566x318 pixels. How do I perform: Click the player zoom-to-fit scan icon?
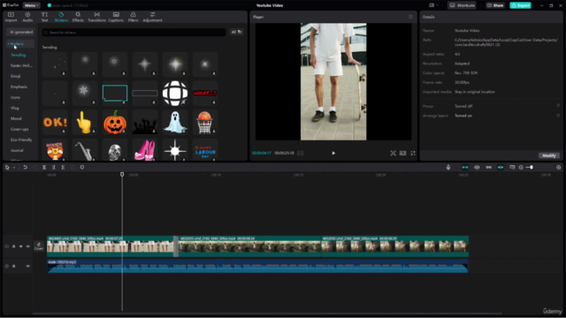pyautogui.click(x=393, y=153)
